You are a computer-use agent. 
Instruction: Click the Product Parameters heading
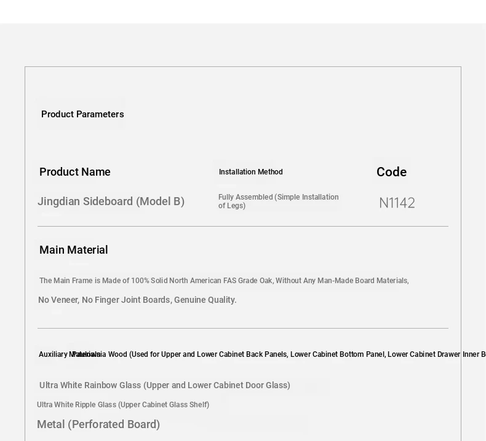coord(82,114)
